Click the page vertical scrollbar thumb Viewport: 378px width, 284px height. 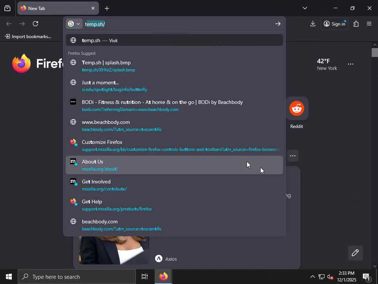point(375,53)
